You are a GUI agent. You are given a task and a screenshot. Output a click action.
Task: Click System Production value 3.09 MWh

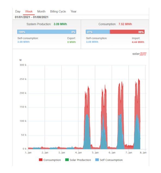pyautogui.click(x=60, y=24)
